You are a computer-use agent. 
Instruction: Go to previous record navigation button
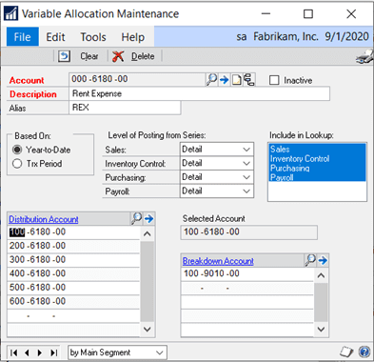27,352
